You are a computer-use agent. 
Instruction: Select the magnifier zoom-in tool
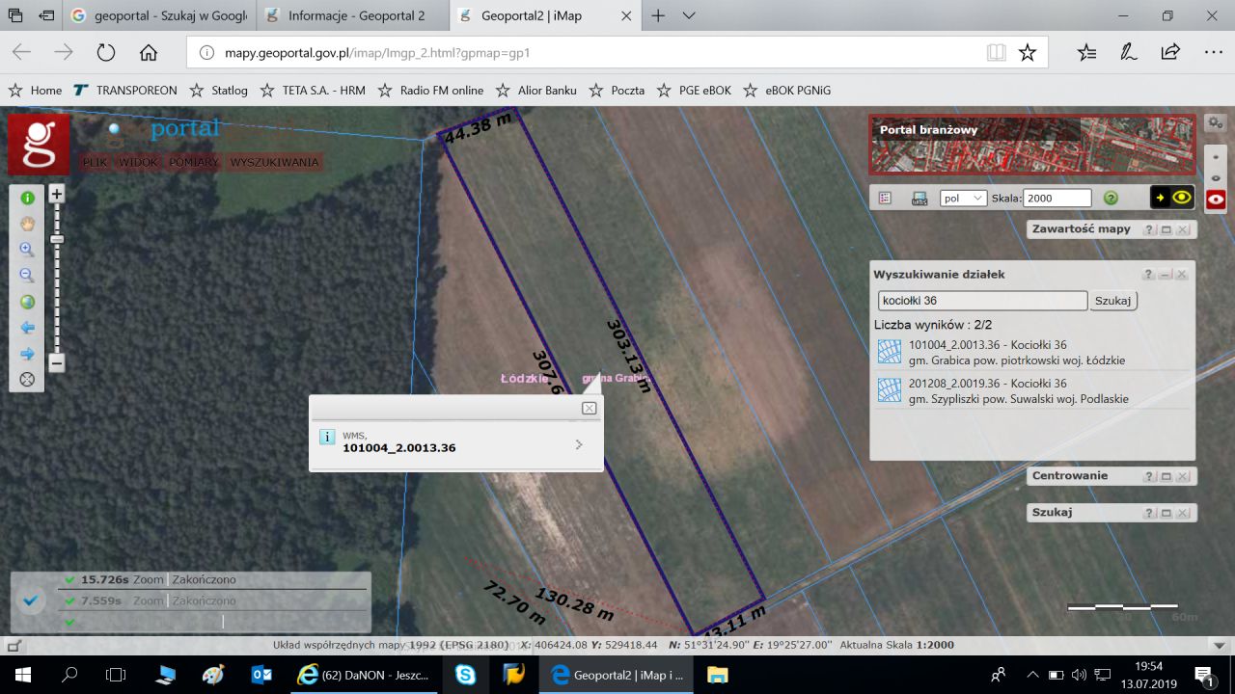click(27, 250)
